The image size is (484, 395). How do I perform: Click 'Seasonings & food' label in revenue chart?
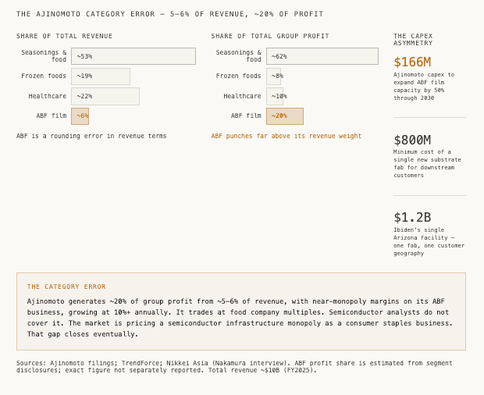(44, 56)
